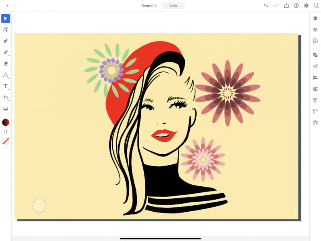
Task: Open the Align panel
Action: 315,78
